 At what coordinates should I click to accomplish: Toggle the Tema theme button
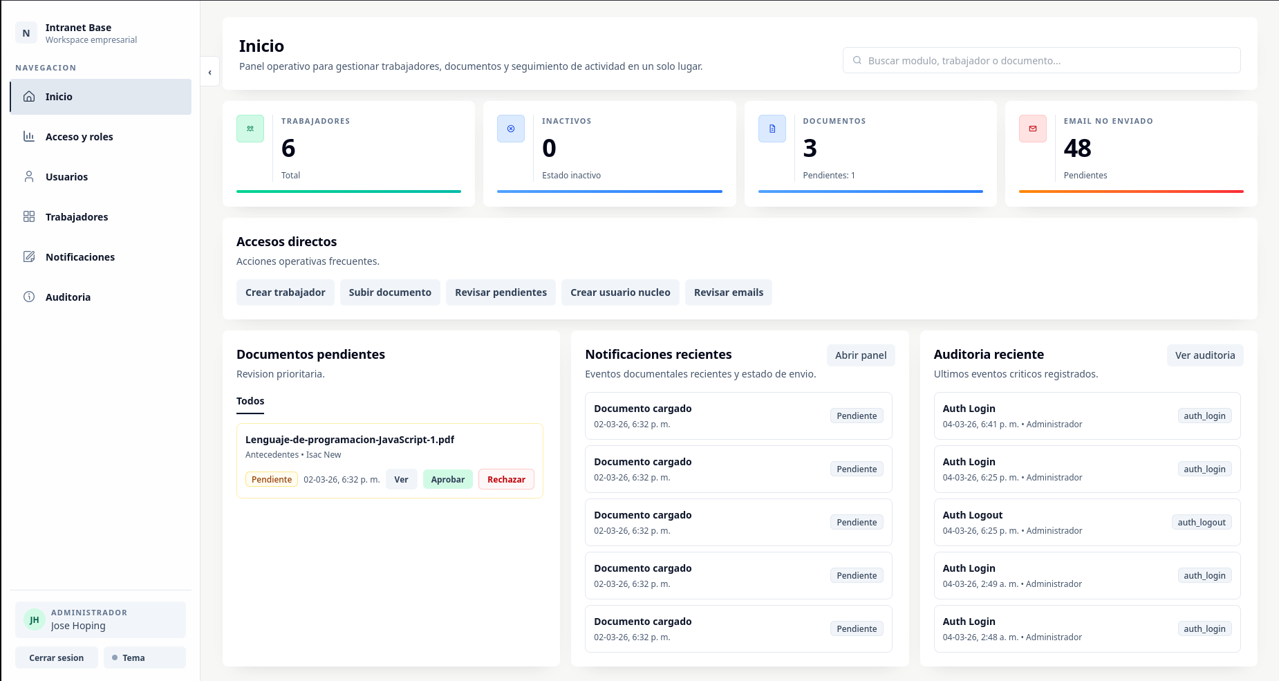[x=144, y=657]
